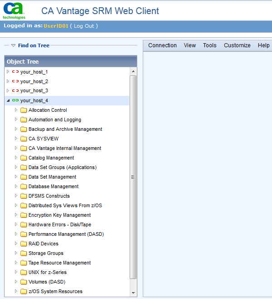Click the Backup and Archive Management folder icon
Viewport: 272px width, 299px height.
(24, 130)
